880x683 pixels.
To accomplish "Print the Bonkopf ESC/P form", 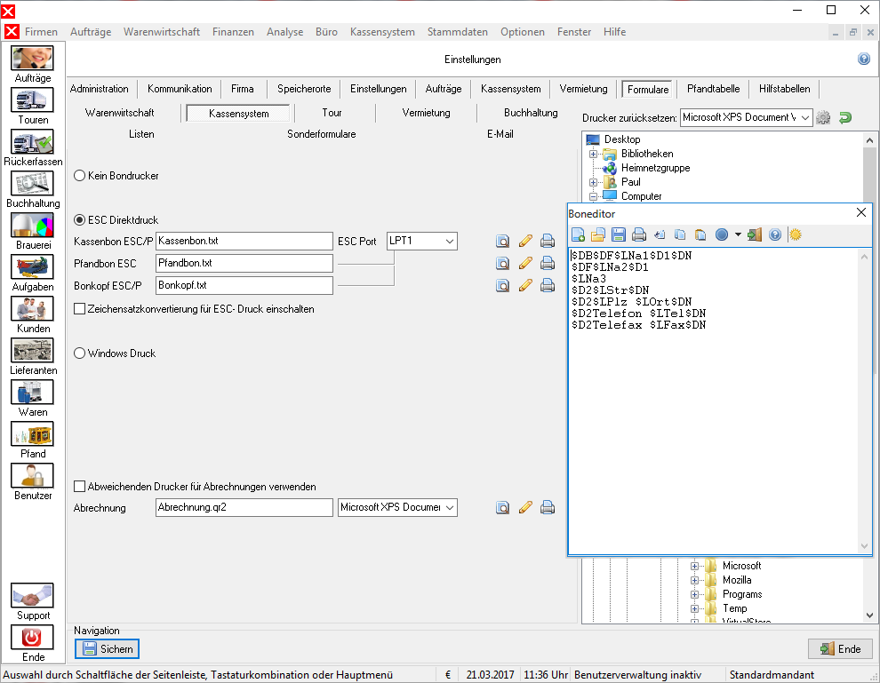I will [x=548, y=285].
